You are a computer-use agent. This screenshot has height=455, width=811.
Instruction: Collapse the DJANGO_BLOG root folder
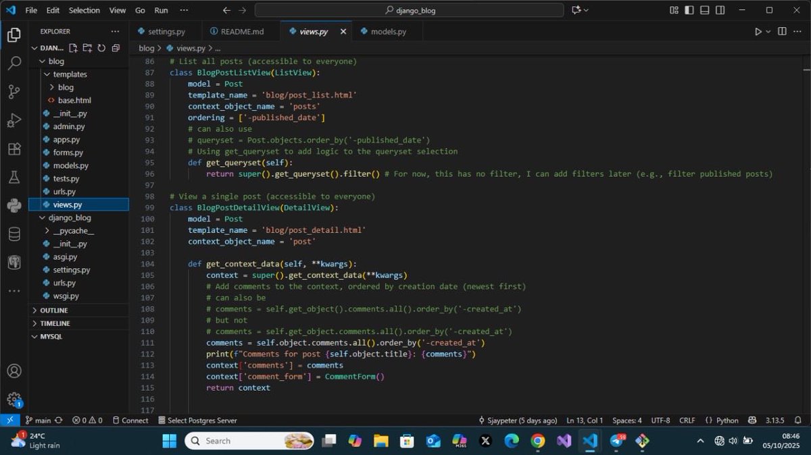pos(35,48)
